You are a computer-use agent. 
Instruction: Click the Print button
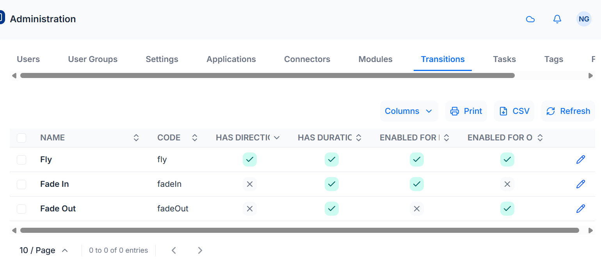point(466,111)
